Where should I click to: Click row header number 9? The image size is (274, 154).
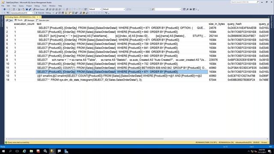click(x=7, y=60)
